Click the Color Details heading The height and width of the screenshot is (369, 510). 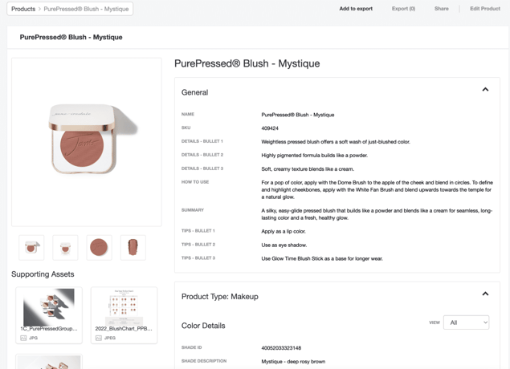[203, 326]
